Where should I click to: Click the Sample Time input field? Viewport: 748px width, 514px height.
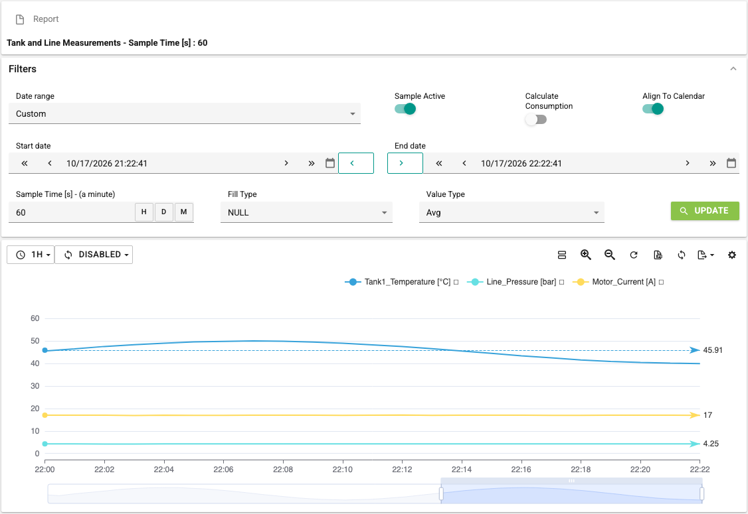pos(72,212)
